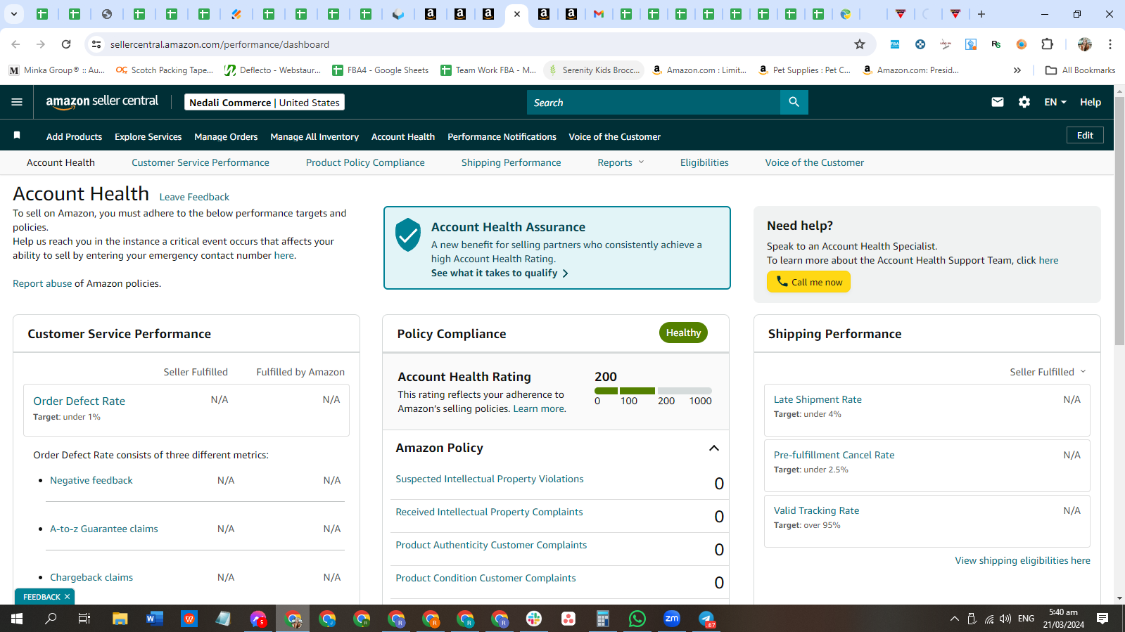Open the settings gear menu
The width and height of the screenshot is (1125, 632).
tap(1024, 102)
